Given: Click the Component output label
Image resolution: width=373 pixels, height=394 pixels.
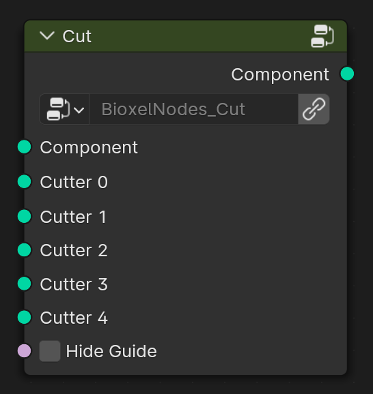Looking at the screenshot, I should [x=280, y=74].
